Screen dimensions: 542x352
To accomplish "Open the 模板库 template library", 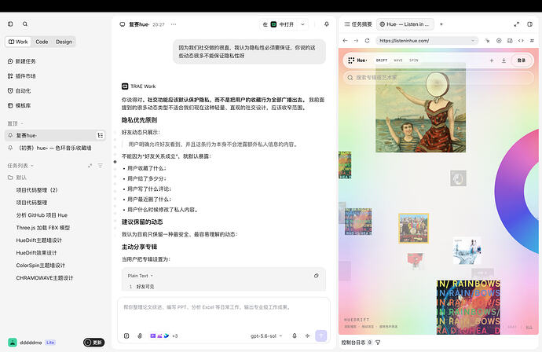I will pyautogui.click(x=20, y=105).
